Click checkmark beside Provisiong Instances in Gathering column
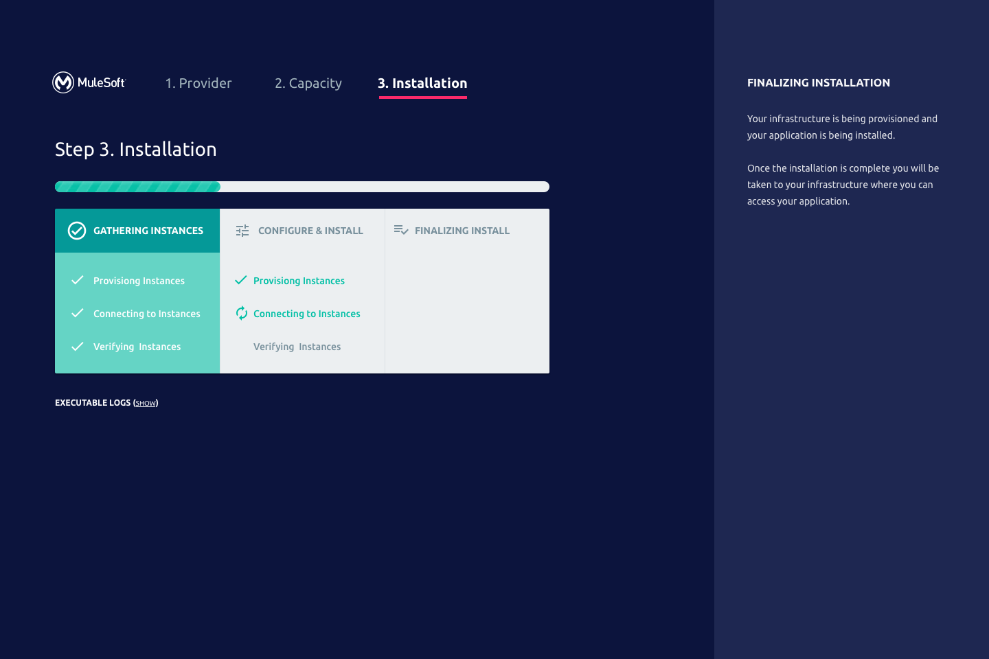This screenshot has width=989, height=659. tap(78, 280)
